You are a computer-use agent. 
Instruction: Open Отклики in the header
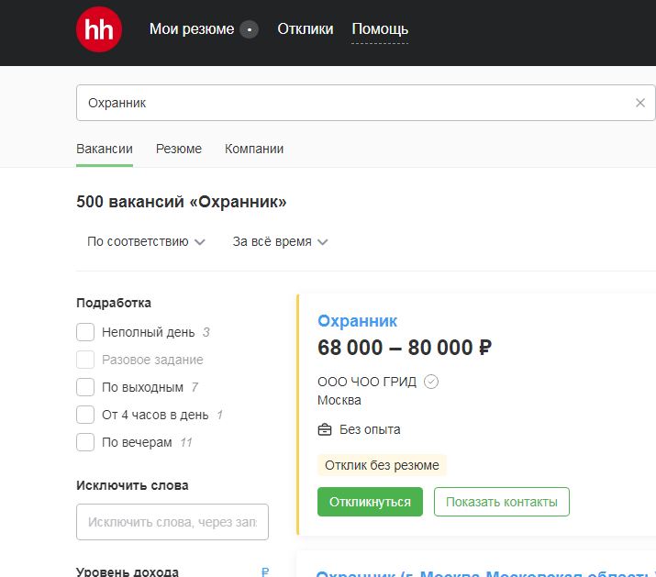[x=306, y=29]
